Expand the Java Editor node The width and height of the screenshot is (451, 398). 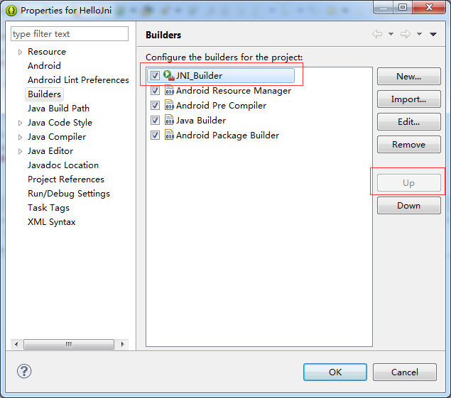[20, 151]
